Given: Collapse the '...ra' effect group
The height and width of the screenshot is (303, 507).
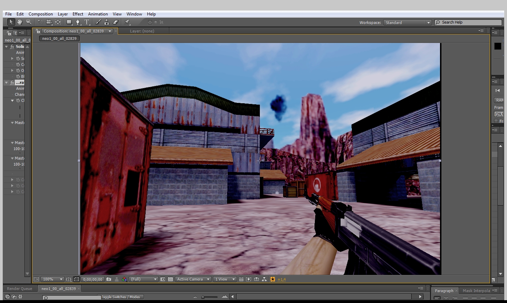Looking at the screenshot, I should 6,82.
